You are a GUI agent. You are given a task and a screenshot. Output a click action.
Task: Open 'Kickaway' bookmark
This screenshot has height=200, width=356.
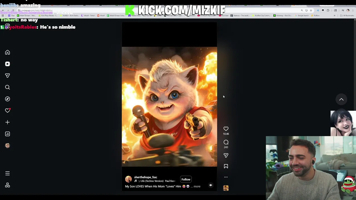[x=283, y=16]
